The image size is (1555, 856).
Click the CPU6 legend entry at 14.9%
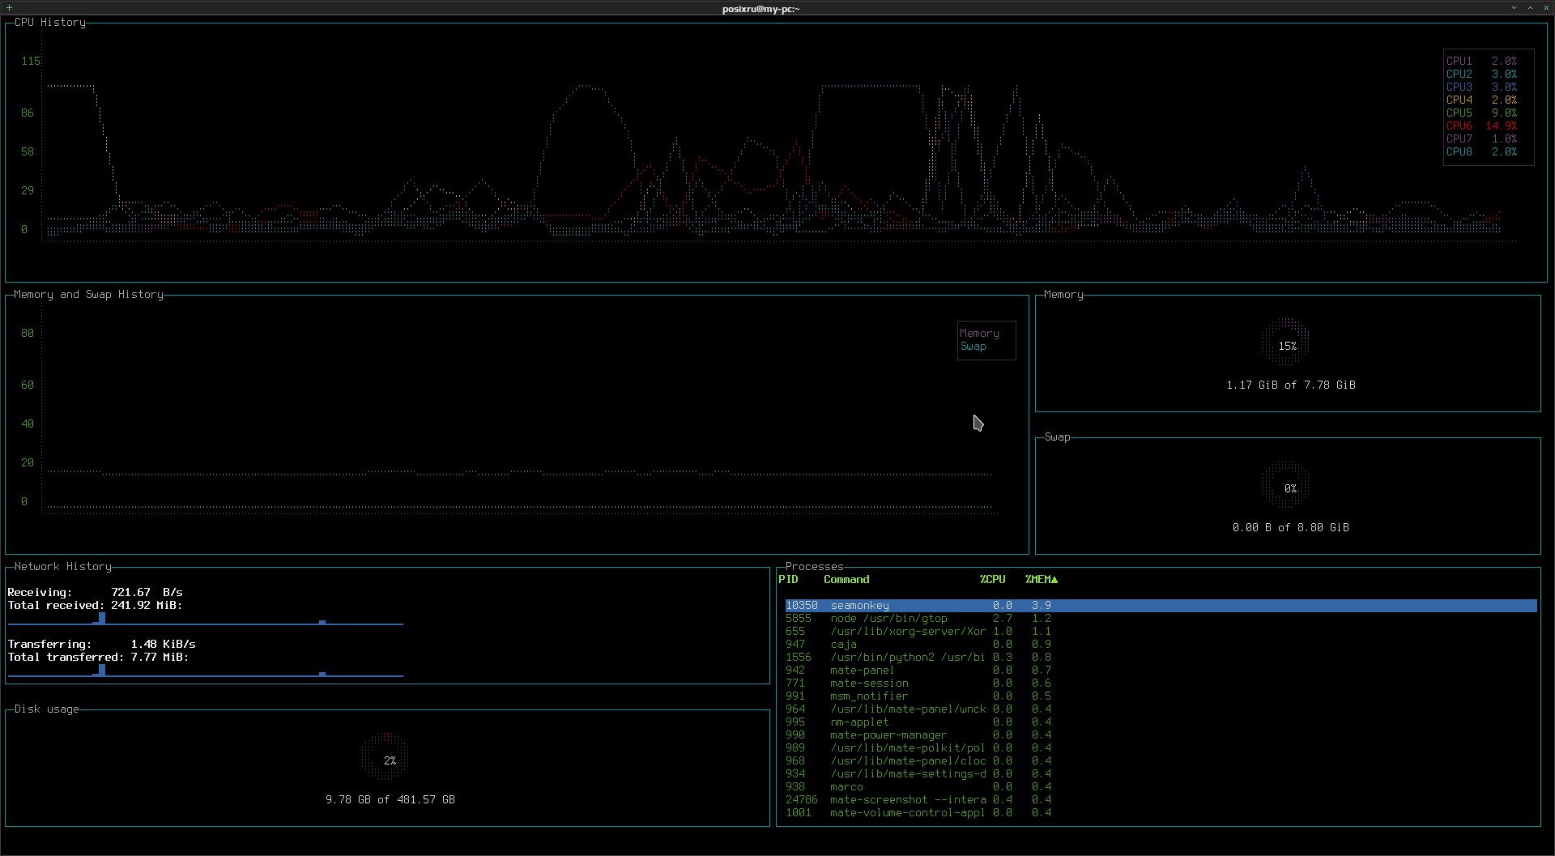point(1481,126)
